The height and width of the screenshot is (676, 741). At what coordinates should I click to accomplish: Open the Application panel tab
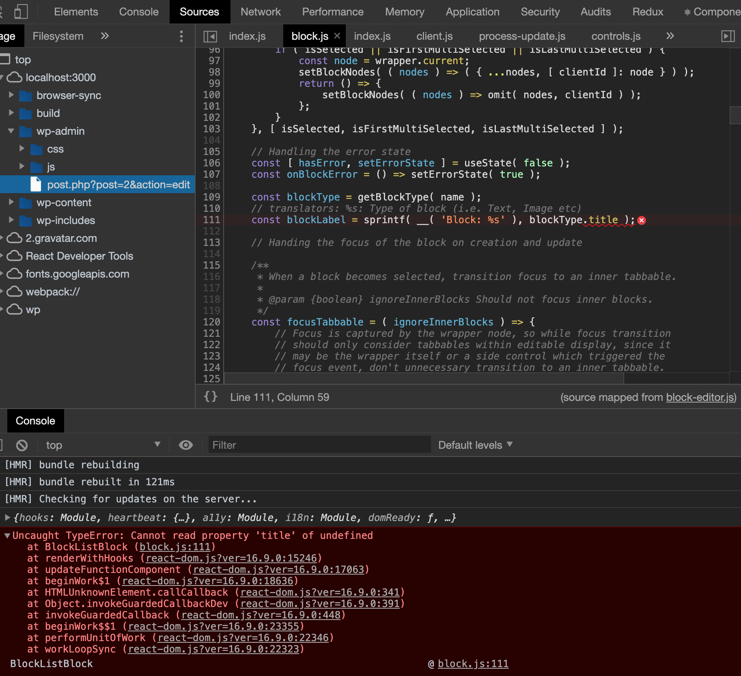(x=472, y=12)
